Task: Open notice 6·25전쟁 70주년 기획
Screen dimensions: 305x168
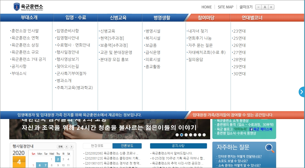Action: [178, 158]
